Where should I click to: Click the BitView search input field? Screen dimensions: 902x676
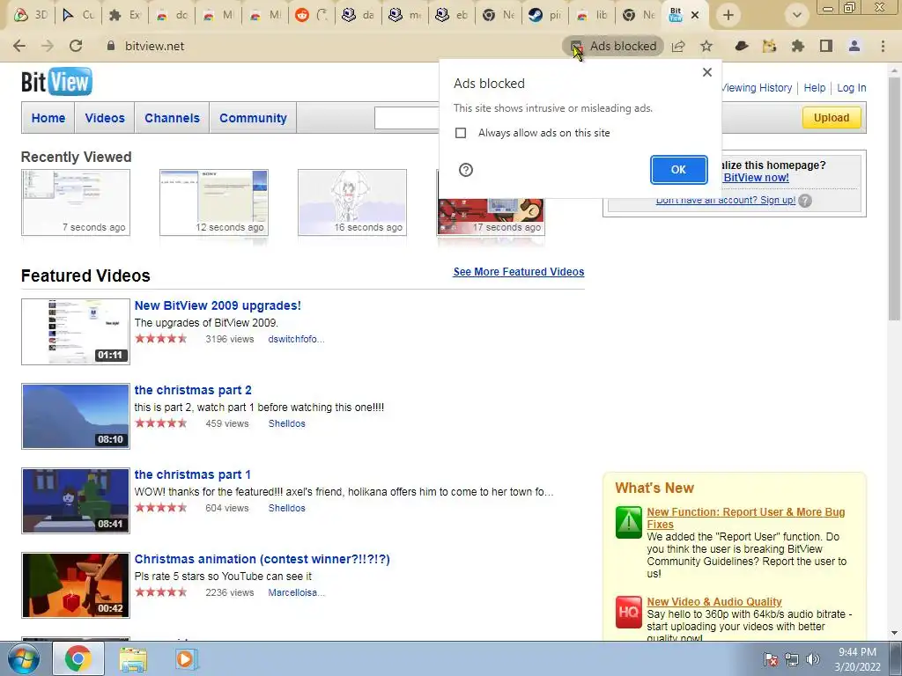407,118
